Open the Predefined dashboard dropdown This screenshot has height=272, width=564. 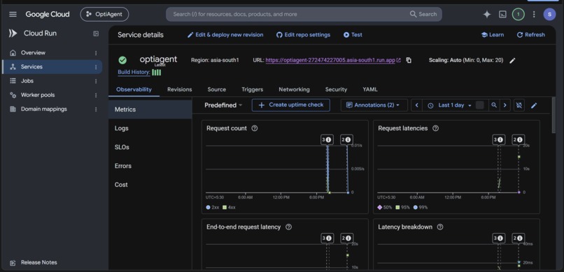[223, 105]
